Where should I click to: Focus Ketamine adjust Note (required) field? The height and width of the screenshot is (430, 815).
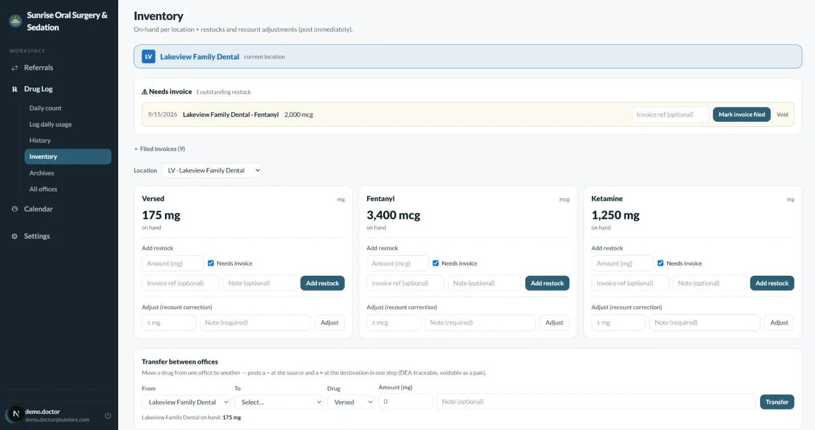704,323
